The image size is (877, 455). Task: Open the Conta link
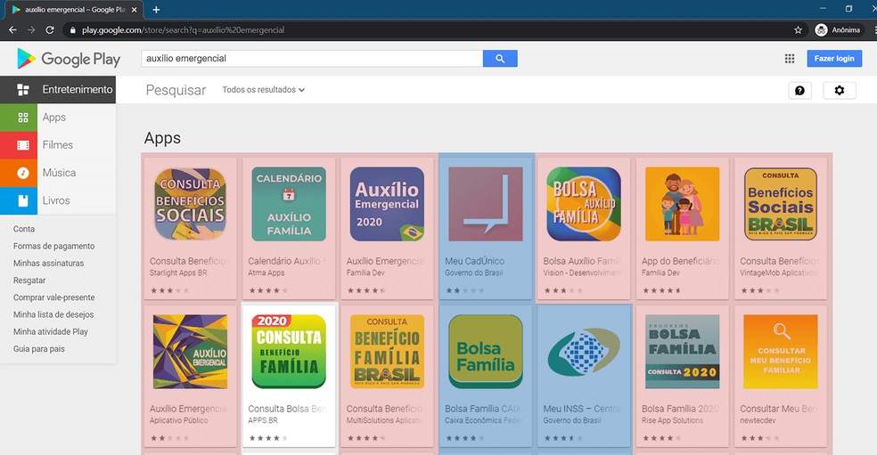click(x=24, y=229)
